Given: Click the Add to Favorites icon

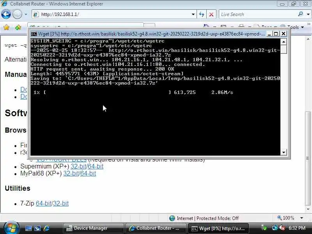Looking at the screenshot, I should 18,27.
